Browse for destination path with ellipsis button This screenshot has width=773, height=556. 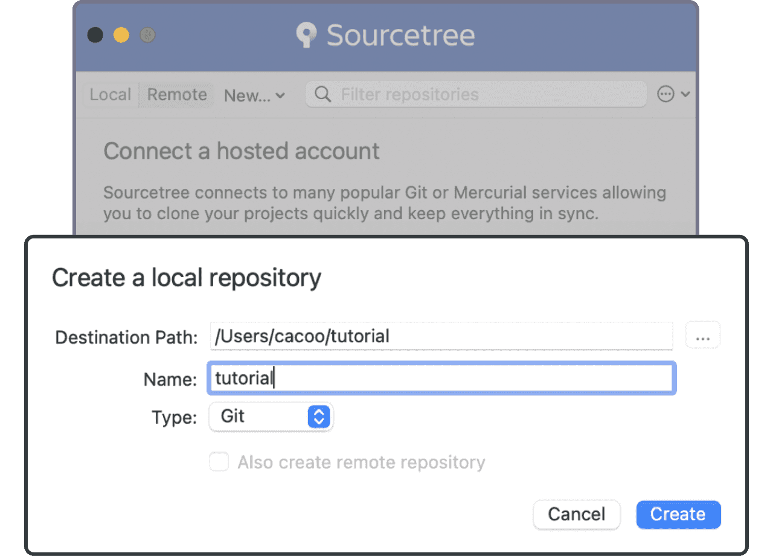(703, 336)
